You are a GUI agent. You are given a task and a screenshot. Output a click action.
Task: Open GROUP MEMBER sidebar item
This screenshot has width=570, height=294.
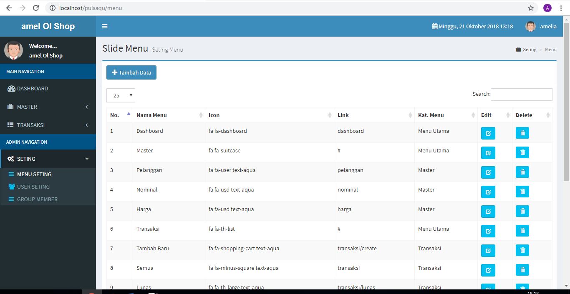(37, 199)
